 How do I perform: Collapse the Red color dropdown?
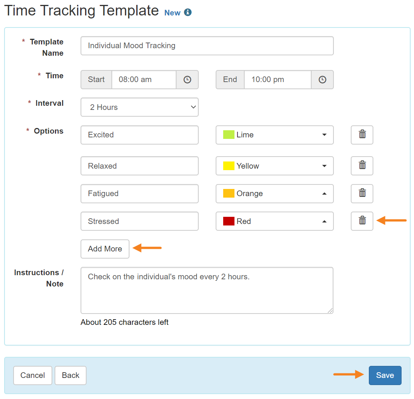pyautogui.click(x=324, y=221)
